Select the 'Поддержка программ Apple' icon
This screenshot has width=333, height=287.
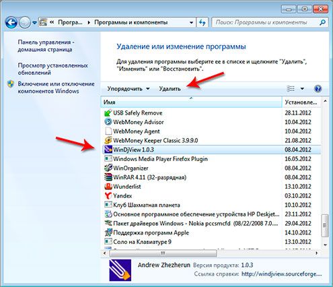pos(108,232)
